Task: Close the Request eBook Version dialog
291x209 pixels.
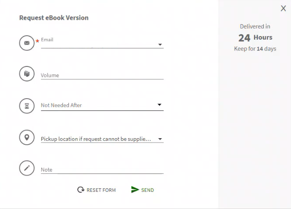Action: (x=283, y=9)
